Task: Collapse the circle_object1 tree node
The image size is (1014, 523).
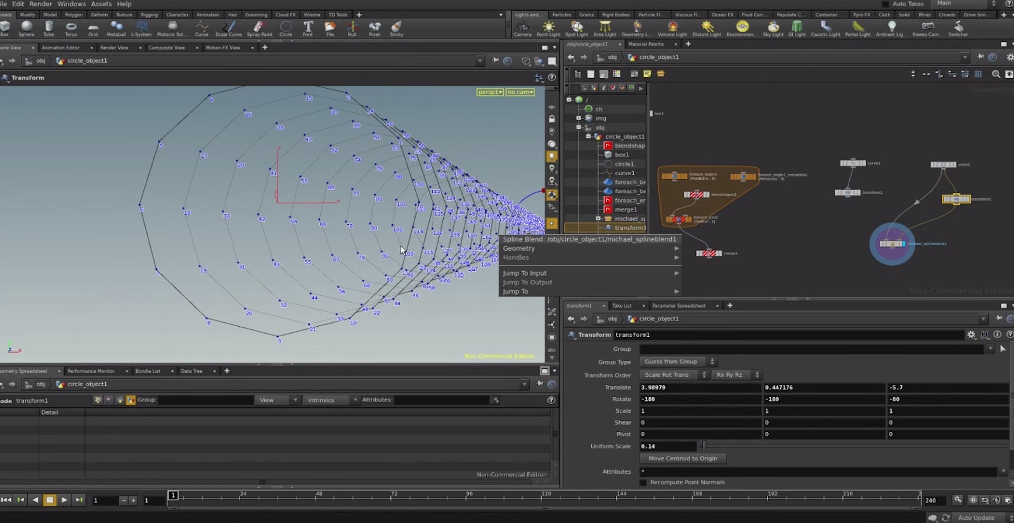Action: 588,136
